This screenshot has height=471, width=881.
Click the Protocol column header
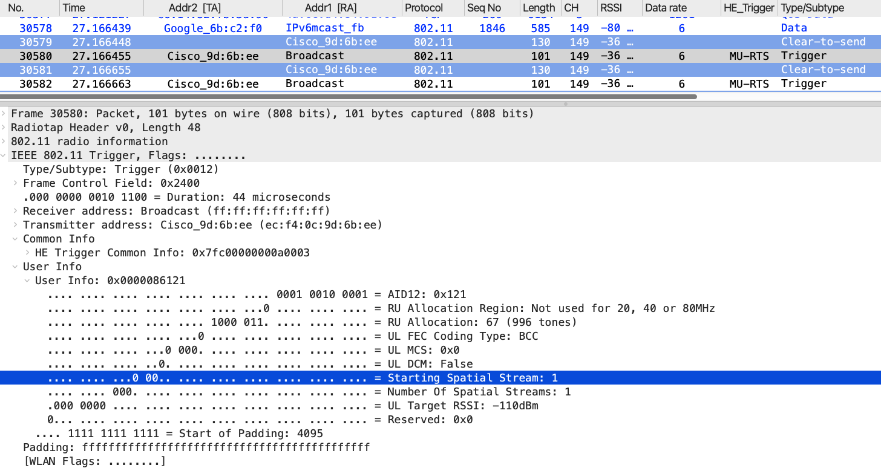424,8
